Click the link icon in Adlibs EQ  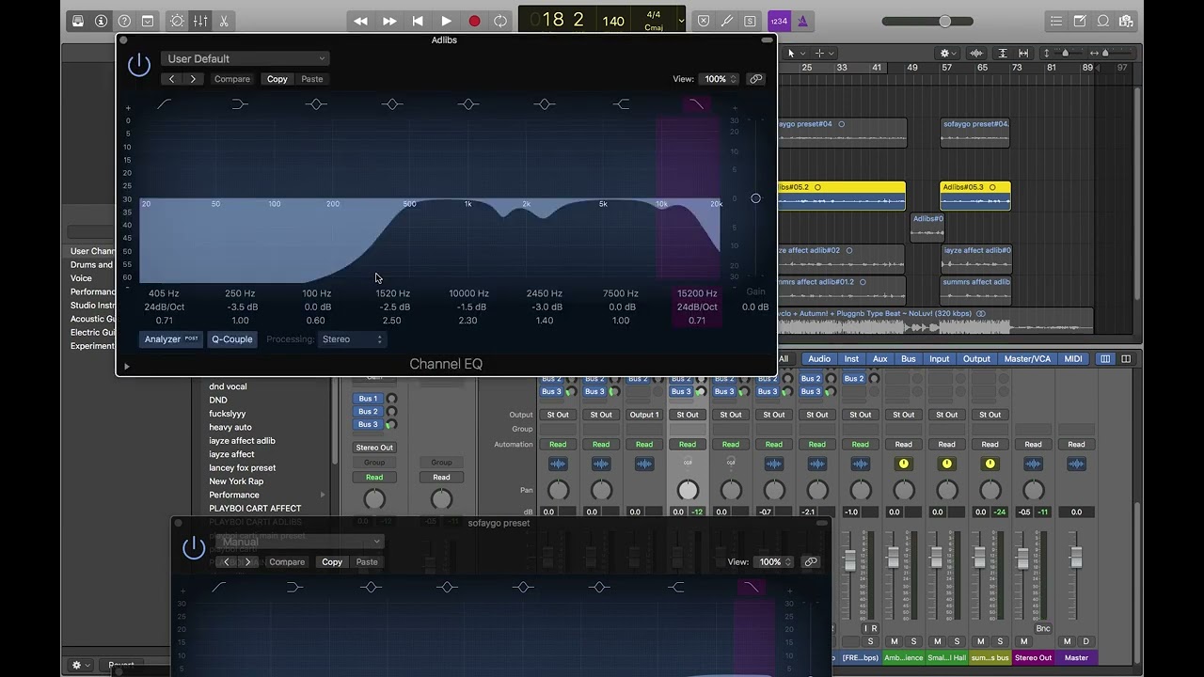(755, 79)
